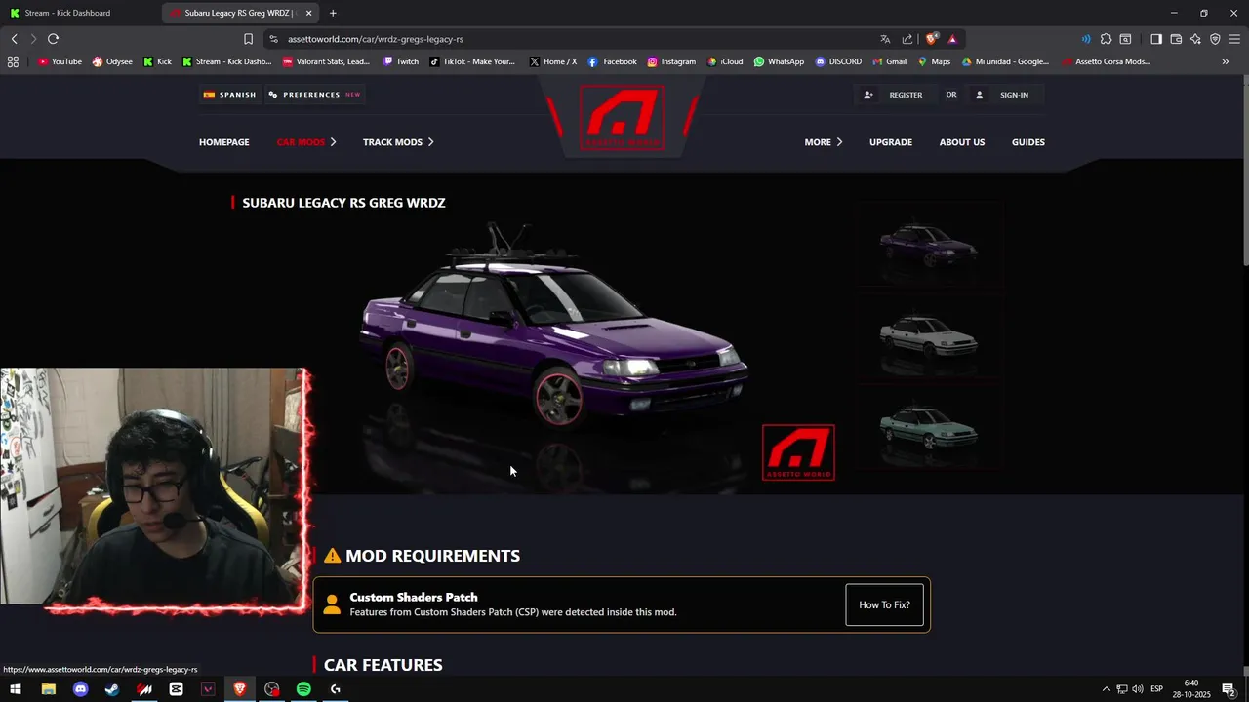
Task: Click the Assetto World logo in the header
Action: [x=622, y=118]
